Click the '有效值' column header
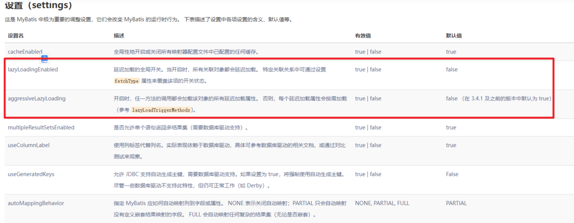The height and width of the screenshot is (223, 574). tap(363, 35)
